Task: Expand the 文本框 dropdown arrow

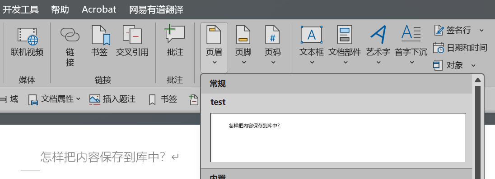Action: click(312, 62)
